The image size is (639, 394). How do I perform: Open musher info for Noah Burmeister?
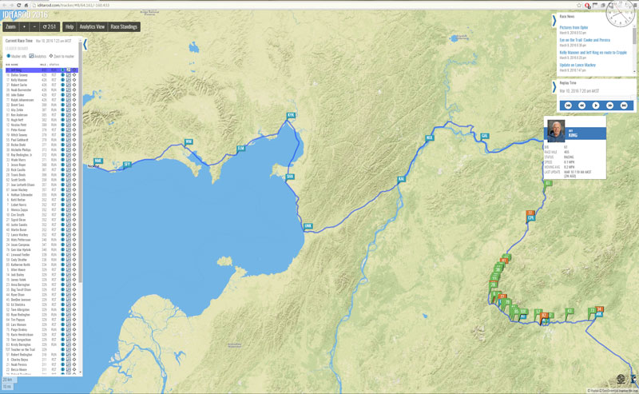tap(63, 90)
